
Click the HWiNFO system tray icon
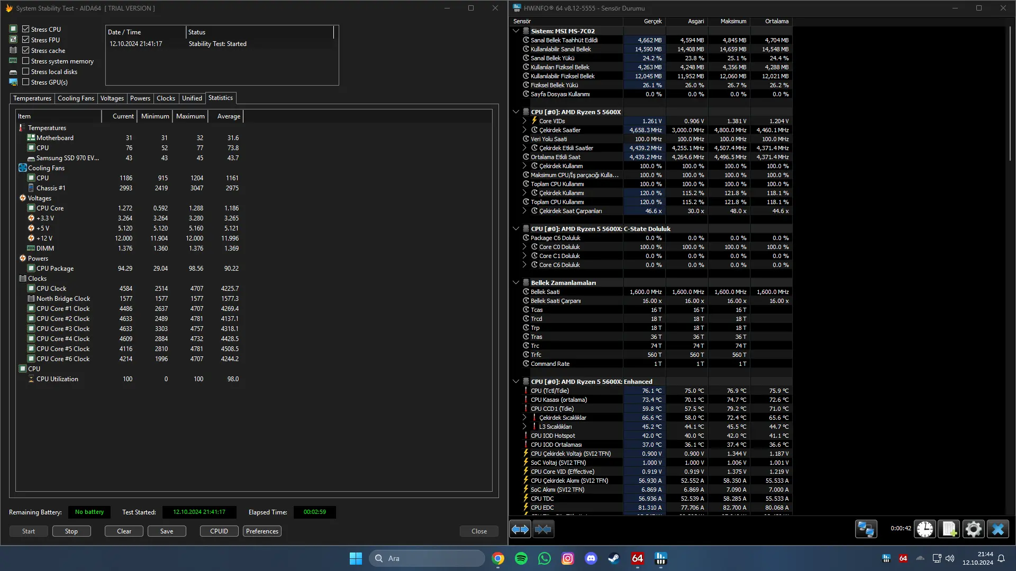886,558
